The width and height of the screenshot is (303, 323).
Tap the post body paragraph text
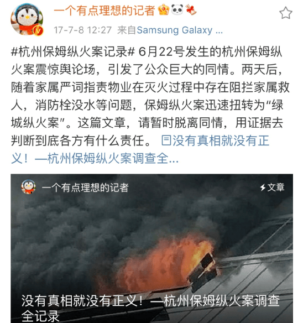150,96
